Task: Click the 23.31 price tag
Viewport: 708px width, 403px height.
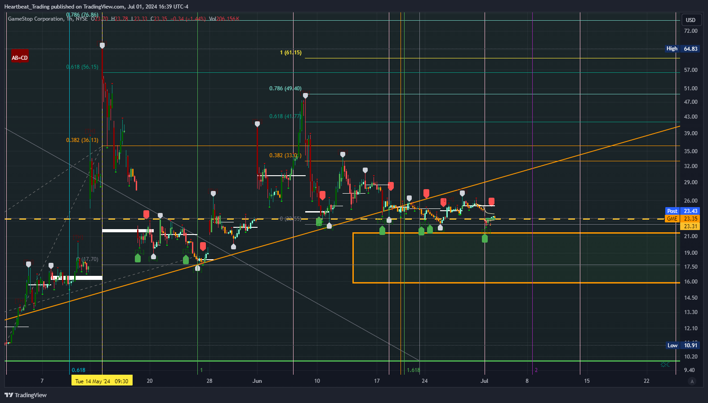Action: coord(690,226)
